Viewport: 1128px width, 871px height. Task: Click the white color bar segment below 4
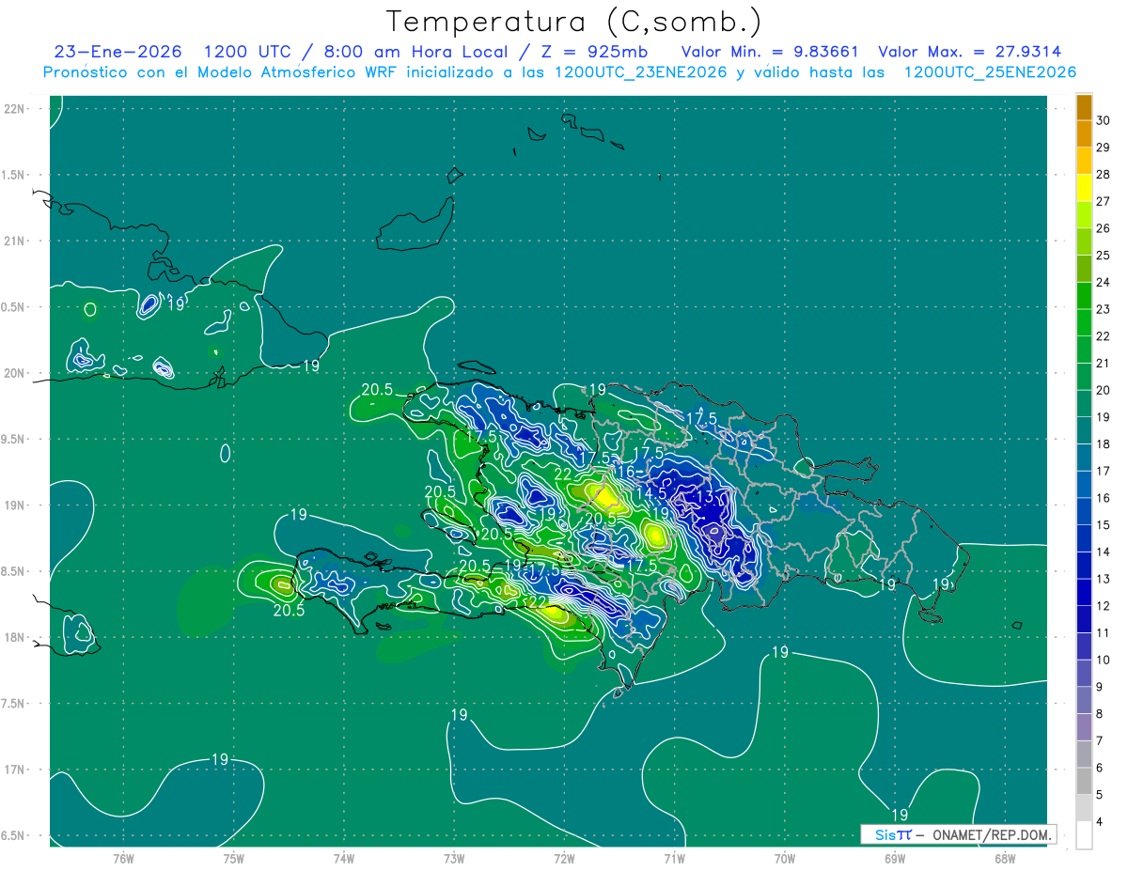point(1084,835)
